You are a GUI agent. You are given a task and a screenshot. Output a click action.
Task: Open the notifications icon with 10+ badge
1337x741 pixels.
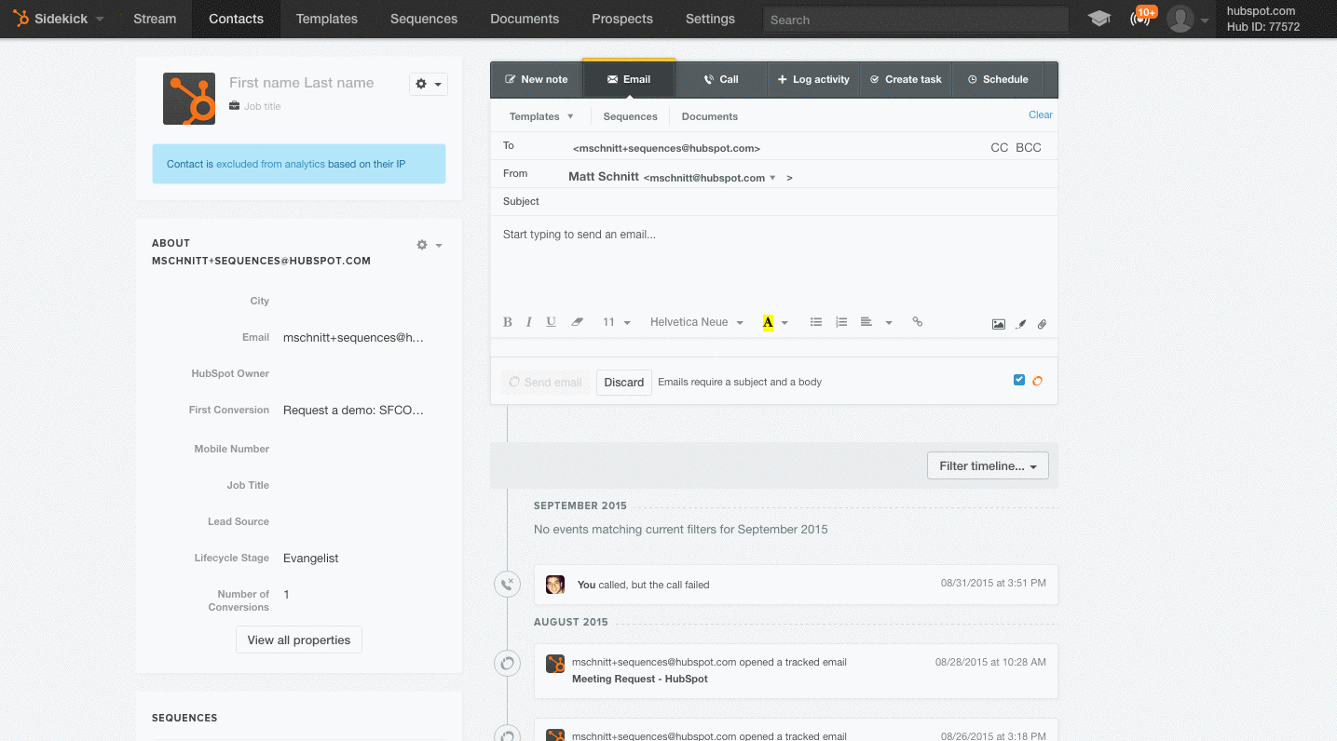pos(1140,19)
